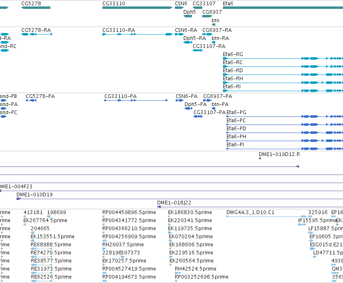Click EST RH42524.5prime

(x=178, y=273)
